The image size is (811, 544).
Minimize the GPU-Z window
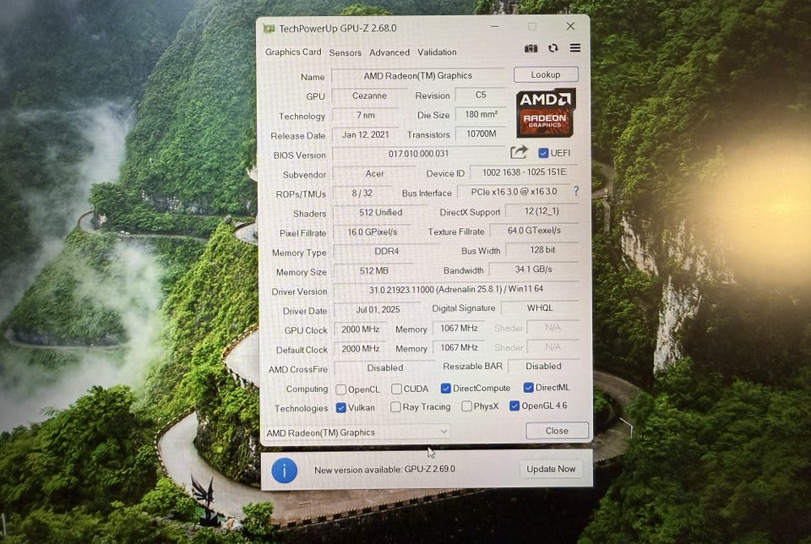tap(494, 26)
